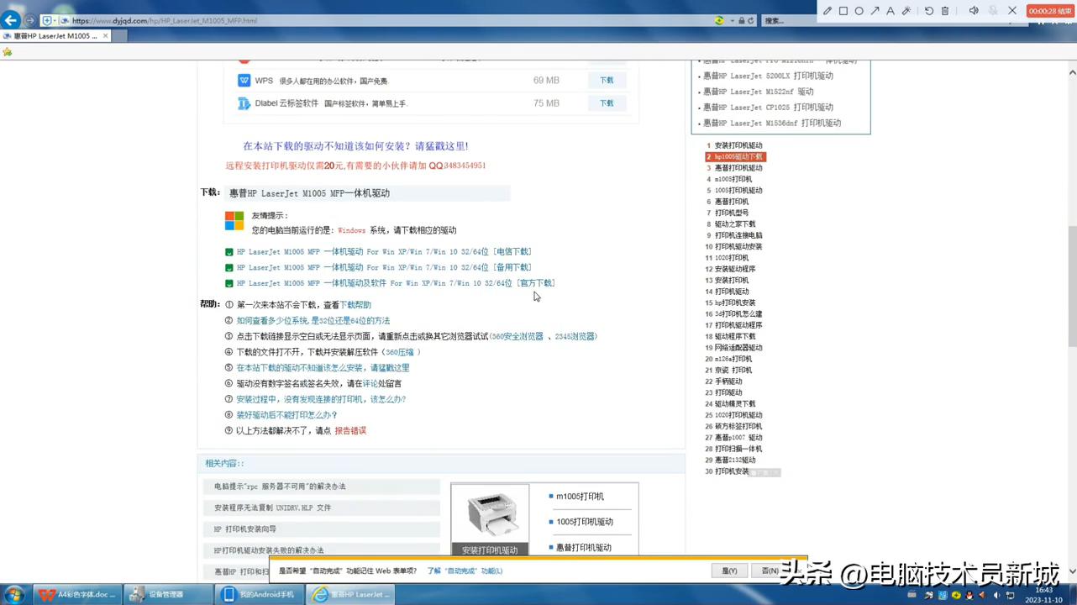This screenshot has height=605, width=1077.
Task: Open the HP 打印机安装向导 article
Action: 244,529
